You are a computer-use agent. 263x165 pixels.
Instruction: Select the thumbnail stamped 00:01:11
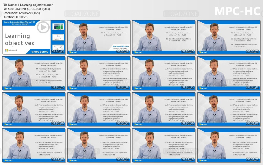coord(99,145)
